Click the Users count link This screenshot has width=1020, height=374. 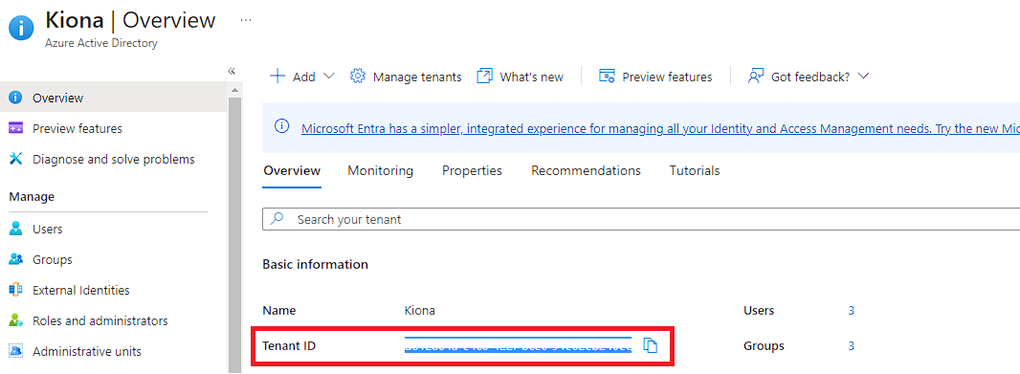851,310
